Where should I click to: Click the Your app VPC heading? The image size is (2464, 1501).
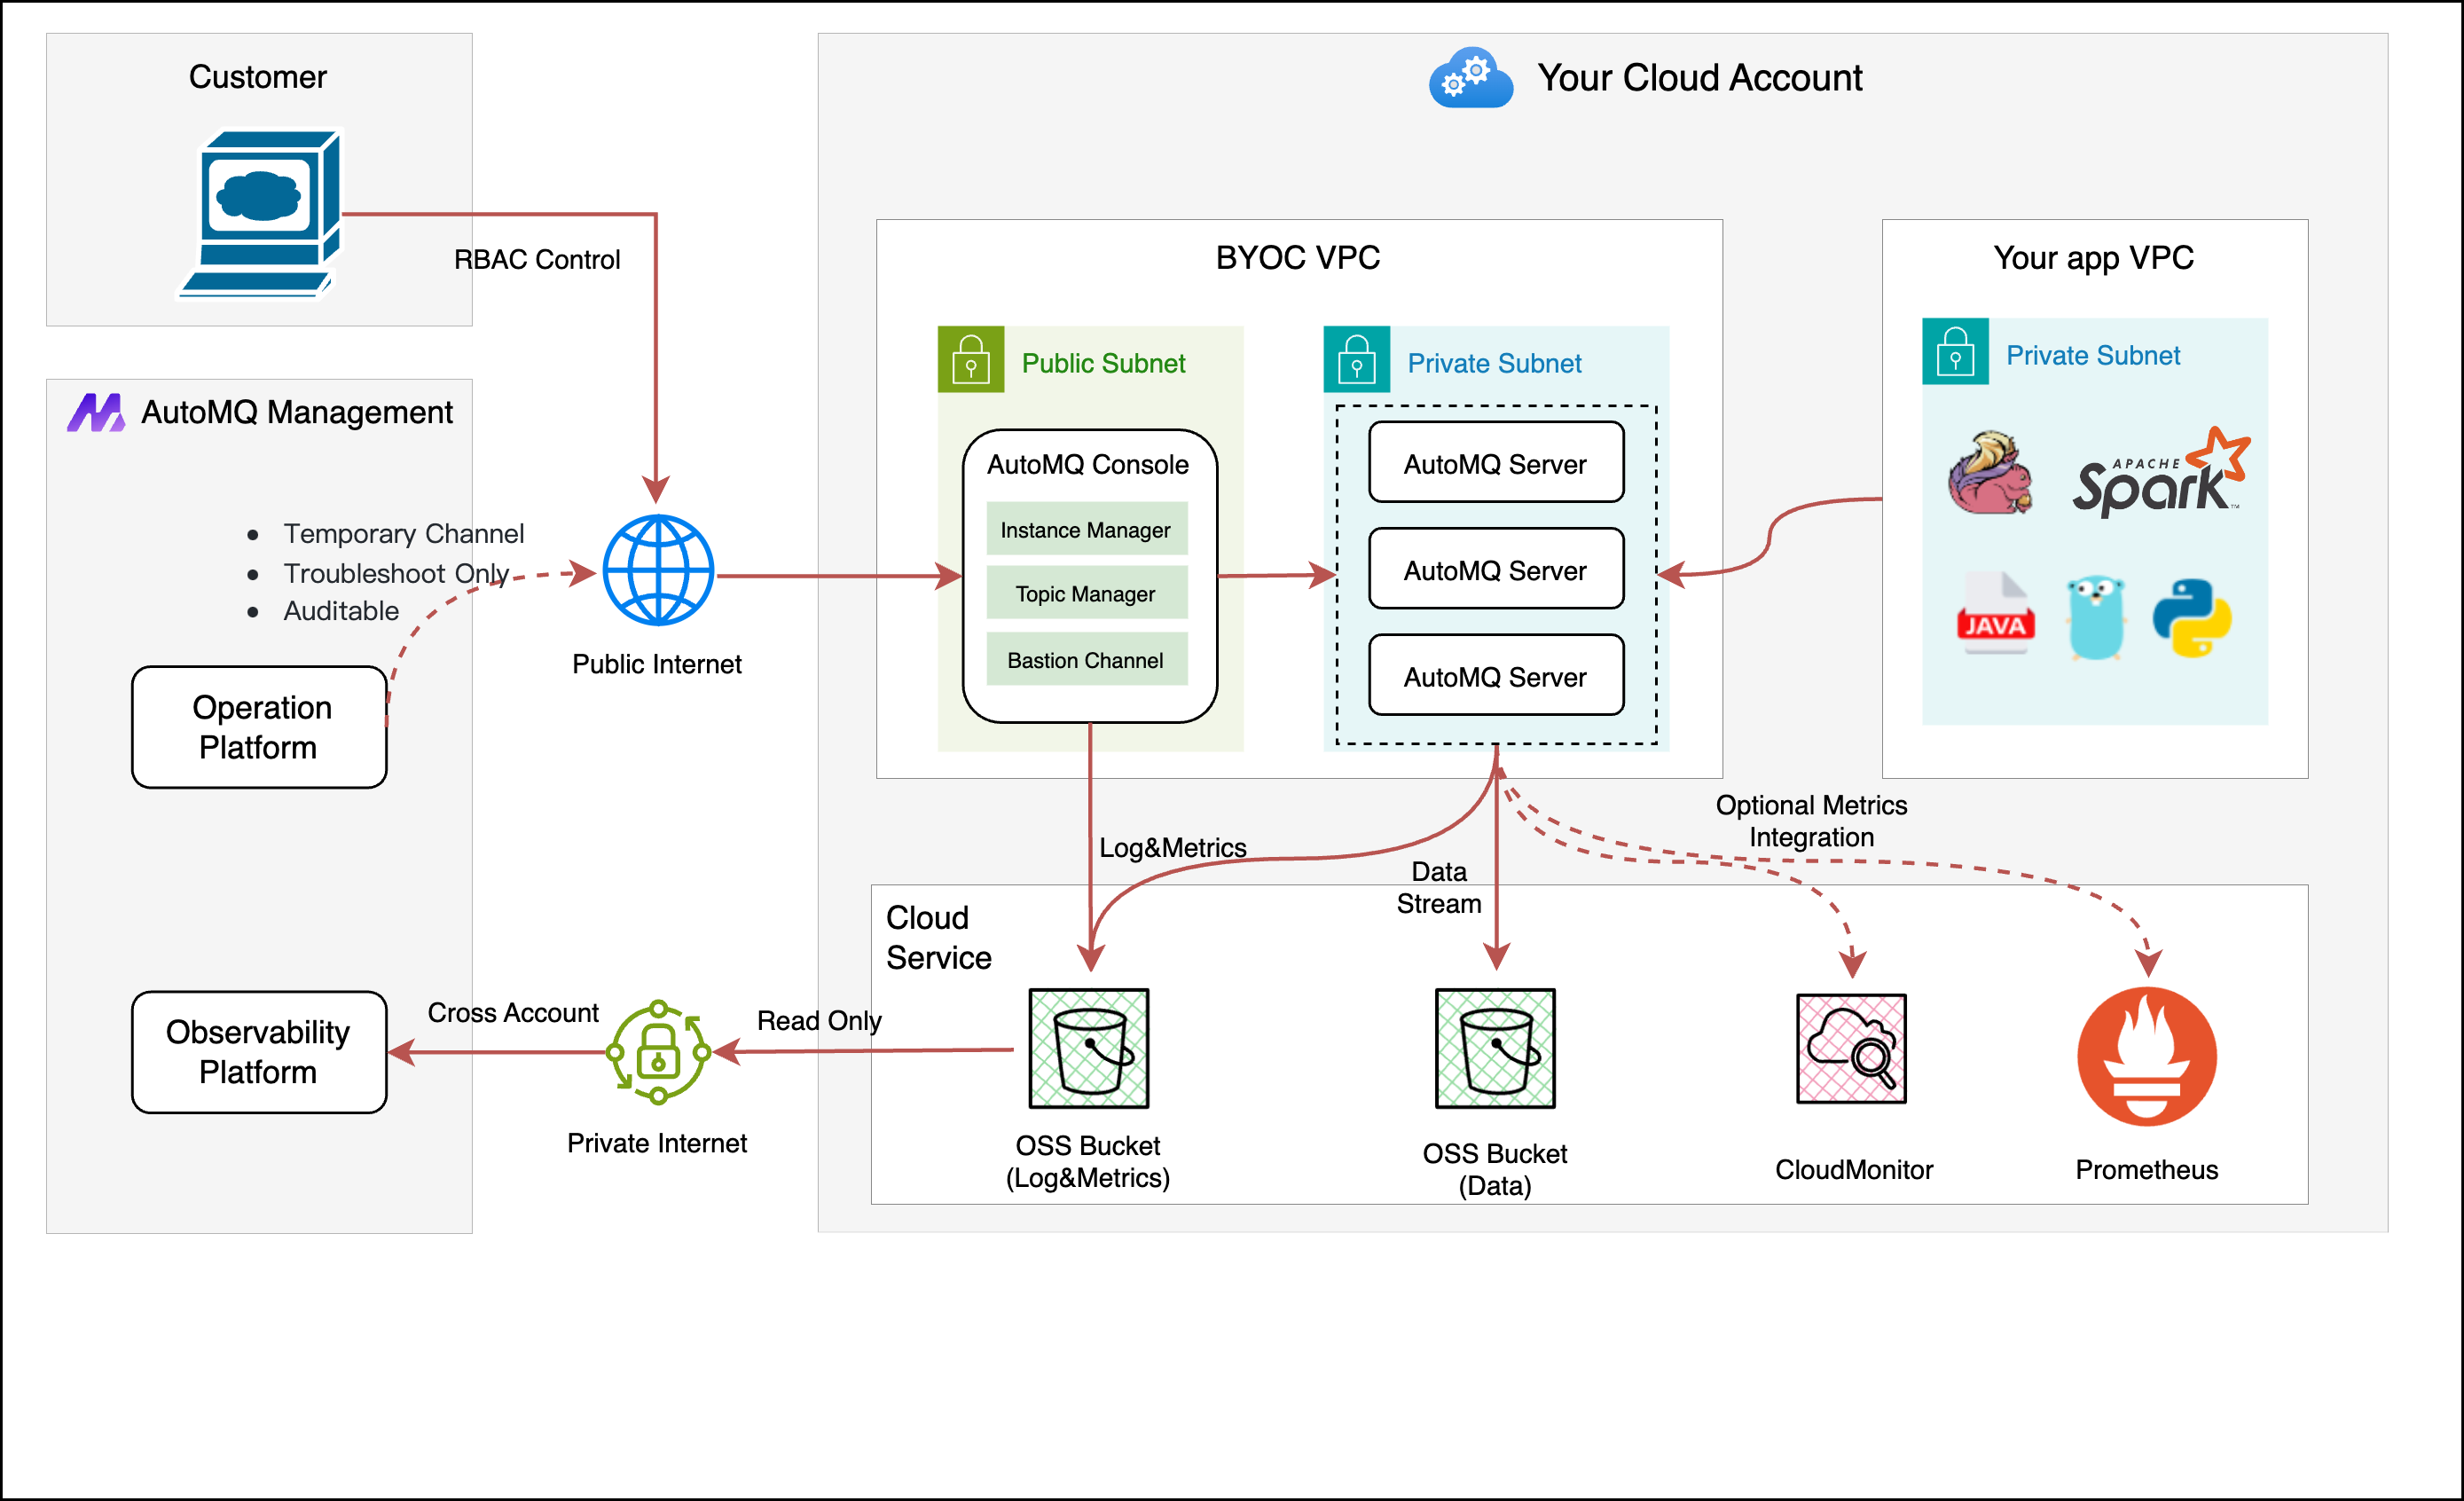pyautogui.click(x=2094, y=258)
